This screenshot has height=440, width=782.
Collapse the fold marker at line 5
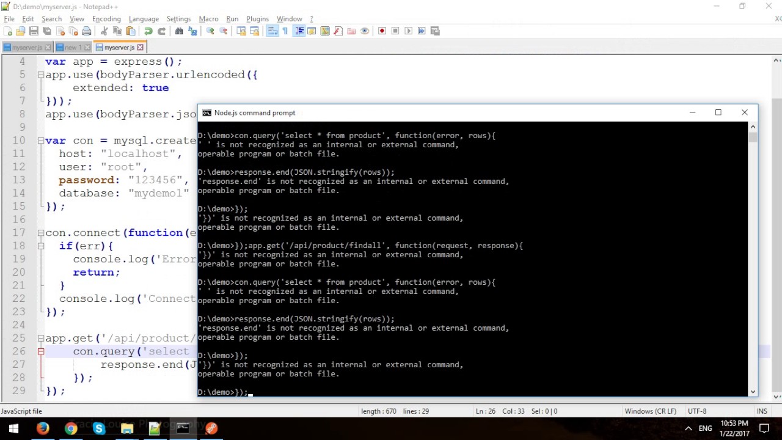(x=40, y=75)
